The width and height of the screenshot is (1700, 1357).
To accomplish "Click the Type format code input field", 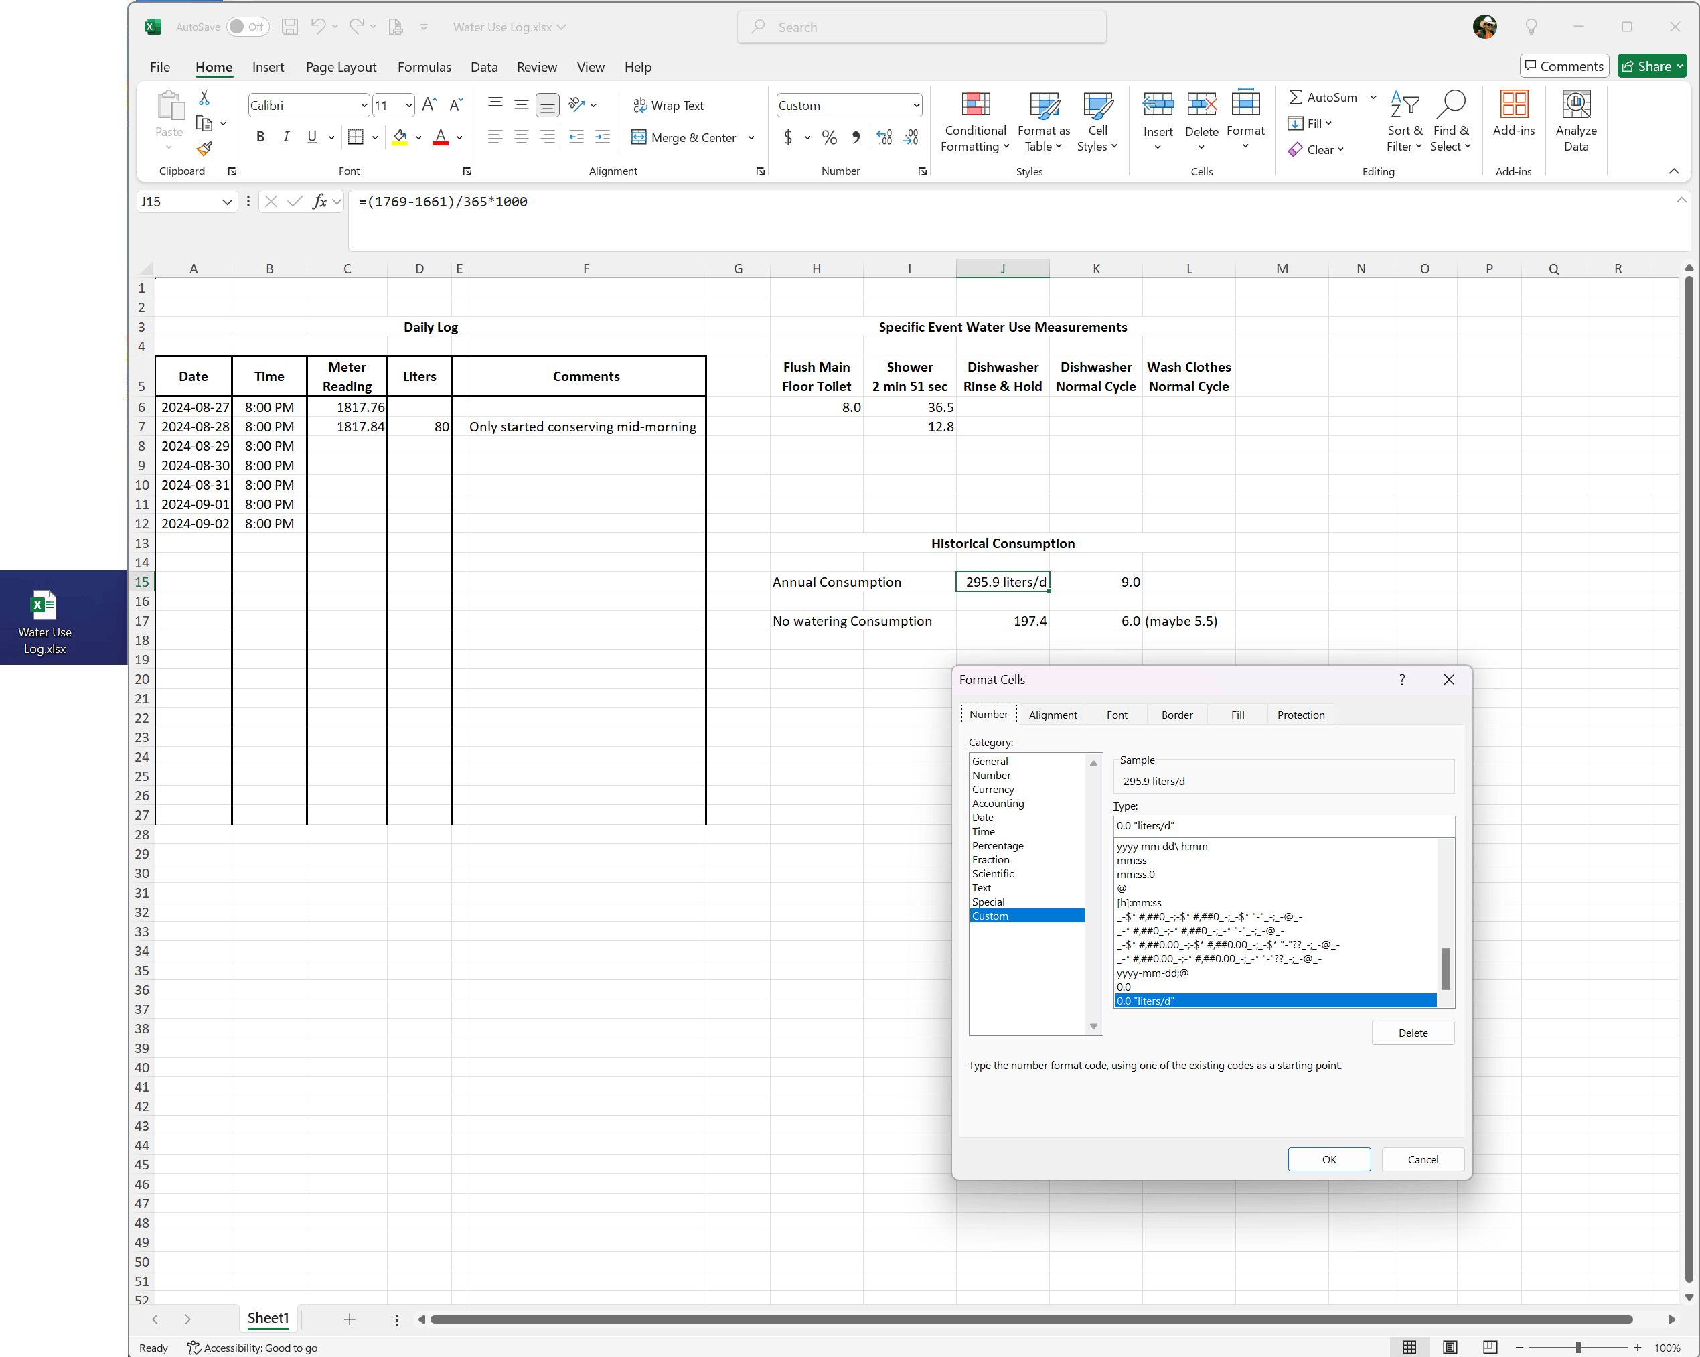I will [1282, 825].
